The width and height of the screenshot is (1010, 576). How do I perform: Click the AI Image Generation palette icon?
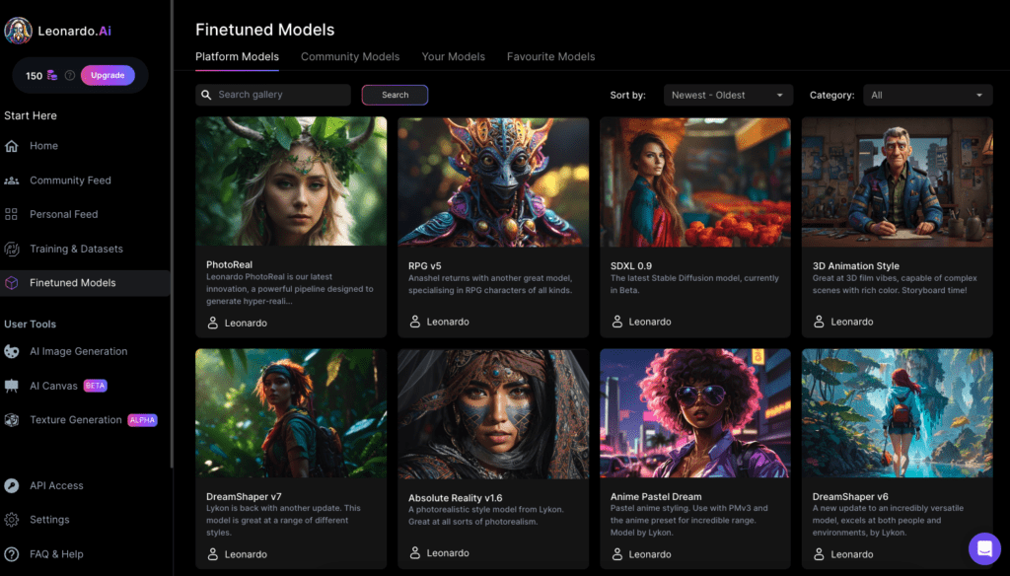point(12,351)
